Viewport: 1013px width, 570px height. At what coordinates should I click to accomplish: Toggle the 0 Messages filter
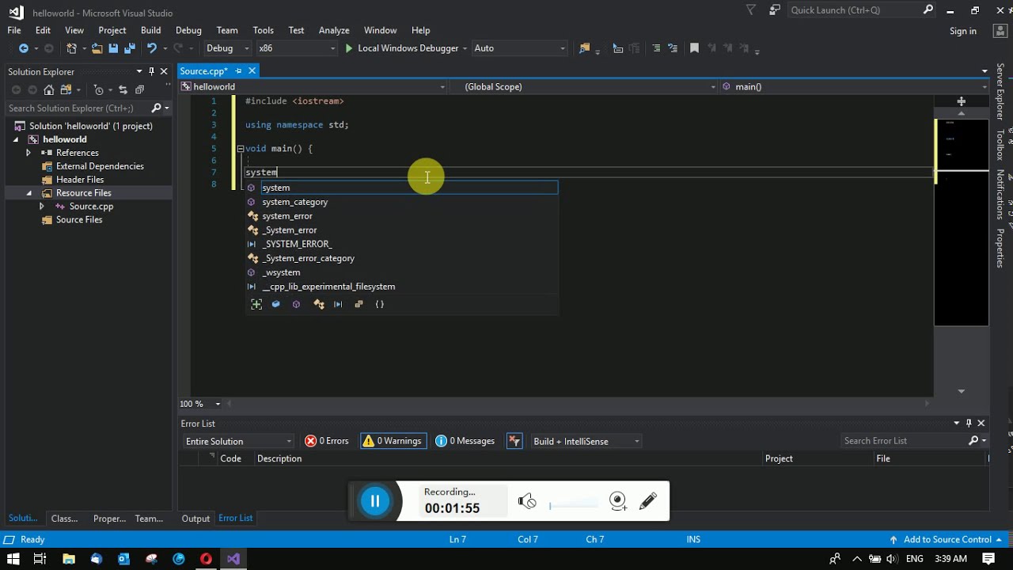465,441
